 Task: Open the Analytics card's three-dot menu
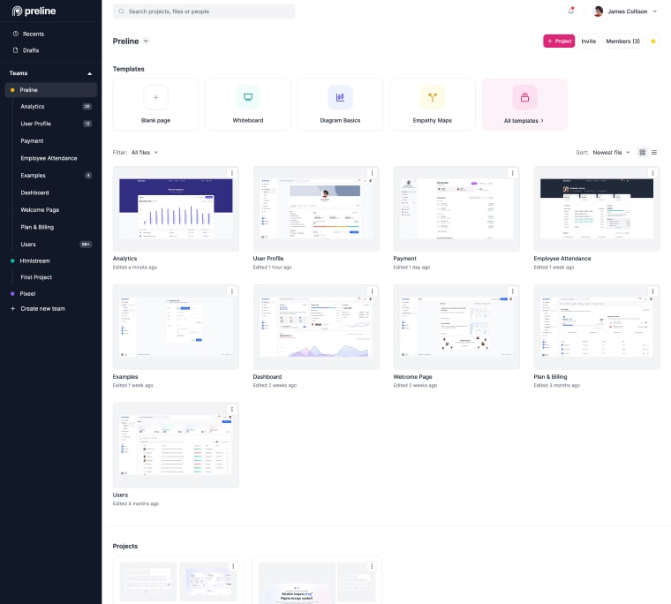(x=232, y=173)
